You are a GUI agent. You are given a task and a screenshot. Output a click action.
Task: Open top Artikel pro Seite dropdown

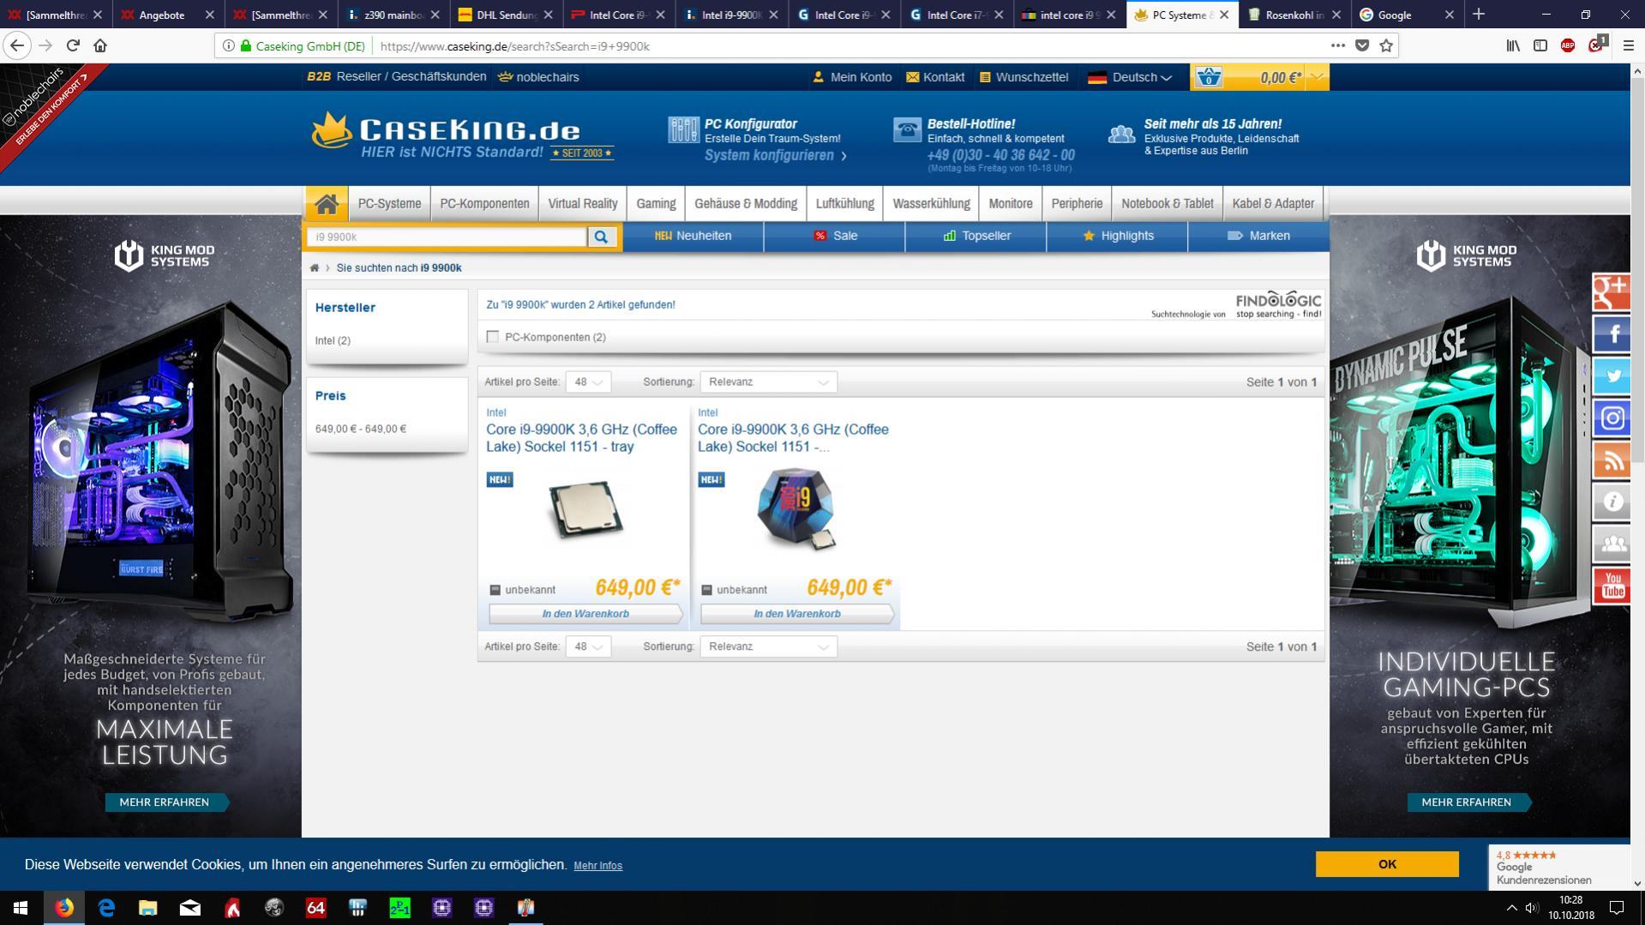point(588,382)
